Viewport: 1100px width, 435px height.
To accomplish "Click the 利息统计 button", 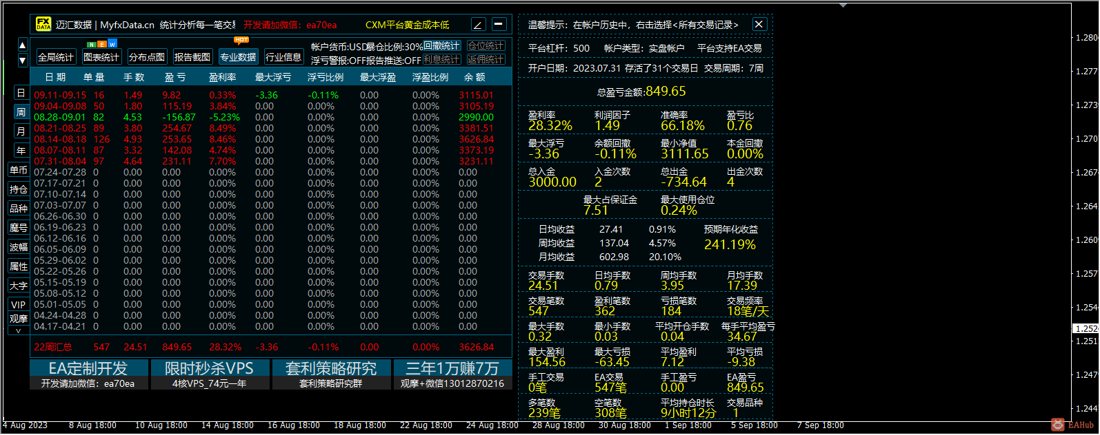I will [441, 60].
